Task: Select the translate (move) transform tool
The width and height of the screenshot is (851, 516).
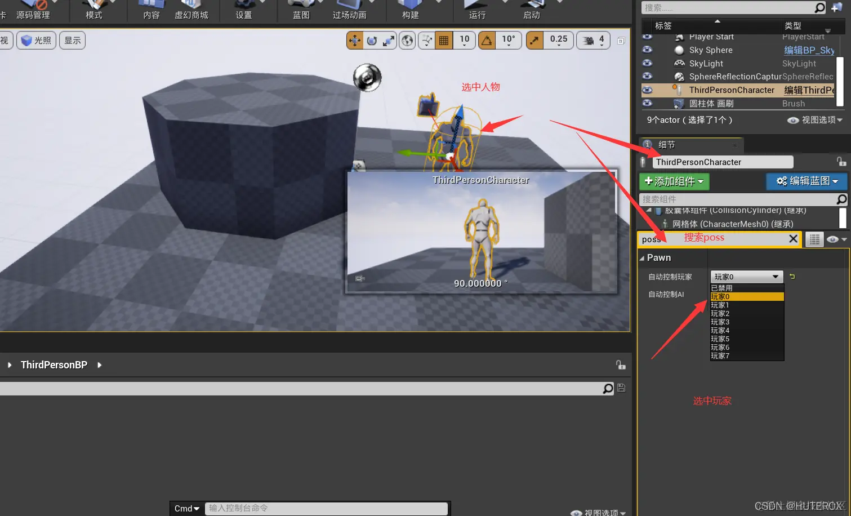Action: click(355, 41)
